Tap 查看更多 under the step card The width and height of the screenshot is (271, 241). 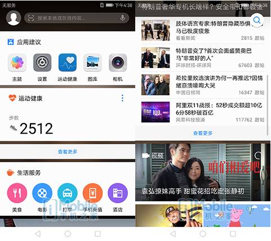[68, 152]
